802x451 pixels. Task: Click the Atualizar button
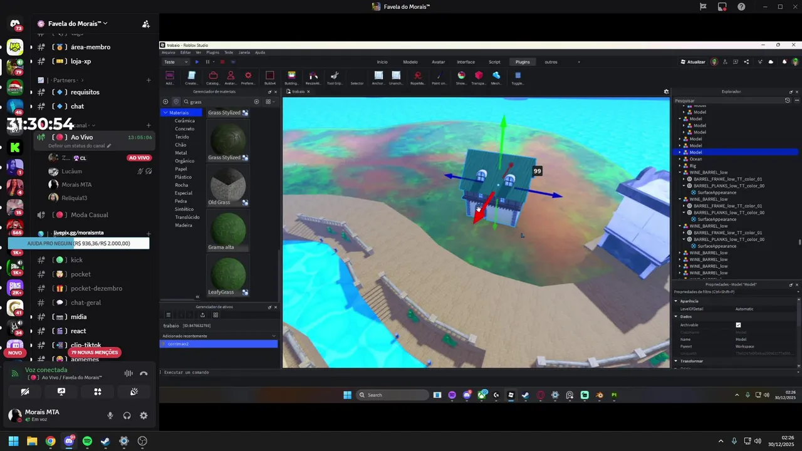(x=693, y=62)
